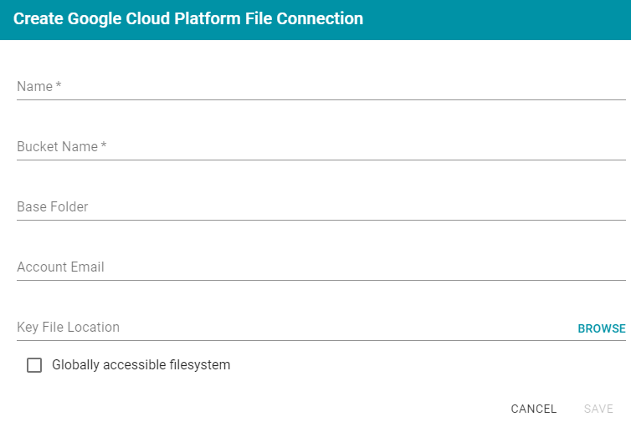The width and height of the screenshot is (631, 422).
Task: Click the required asterisk beside Name
Action: pyautogui.click(x=59, y=84)
